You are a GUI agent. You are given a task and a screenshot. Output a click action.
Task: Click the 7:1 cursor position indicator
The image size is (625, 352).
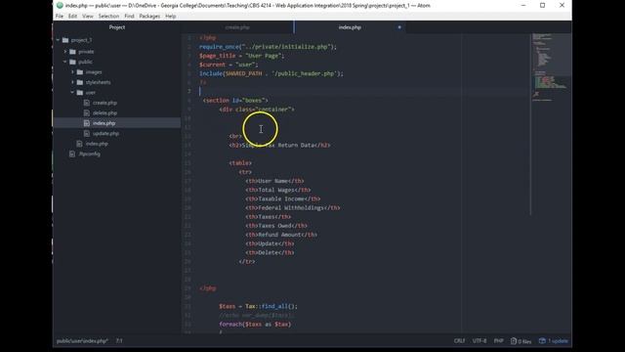119,341
